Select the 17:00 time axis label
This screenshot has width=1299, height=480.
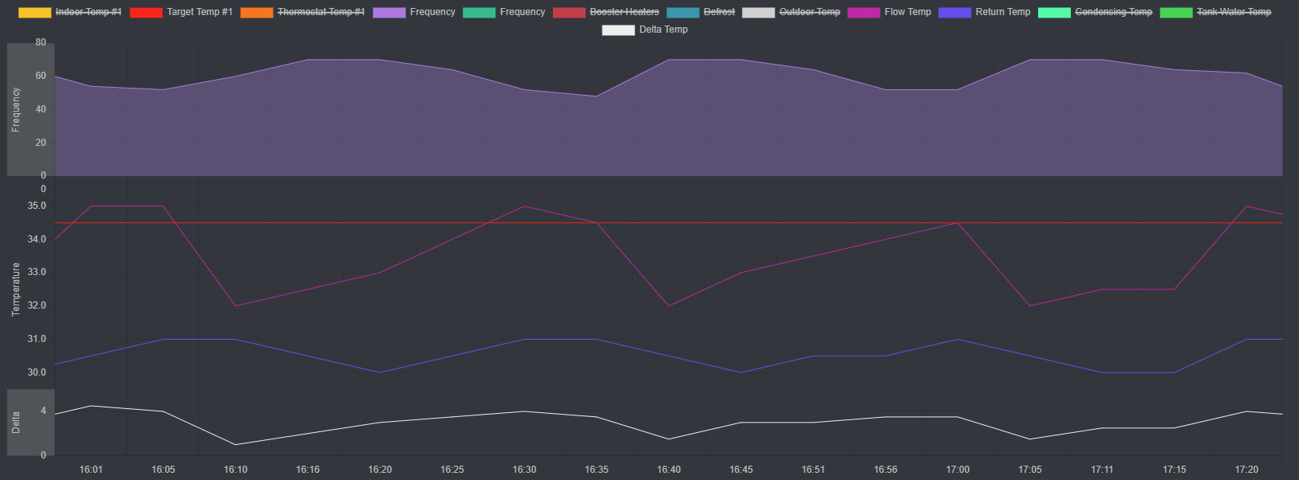[957, 470]
